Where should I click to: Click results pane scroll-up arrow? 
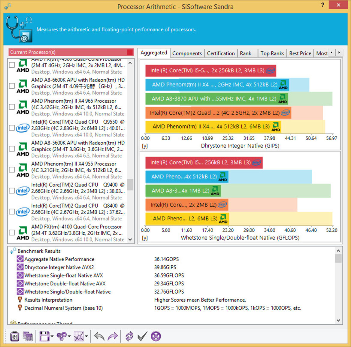click(x=338, y=251)
